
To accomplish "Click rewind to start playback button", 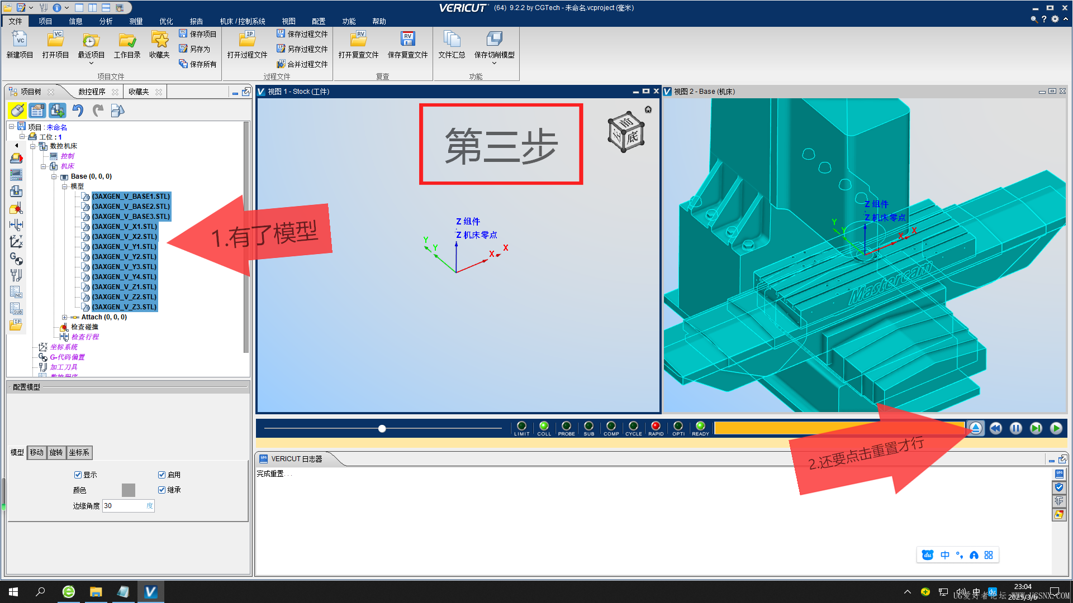I will click(x=996, y=428).
